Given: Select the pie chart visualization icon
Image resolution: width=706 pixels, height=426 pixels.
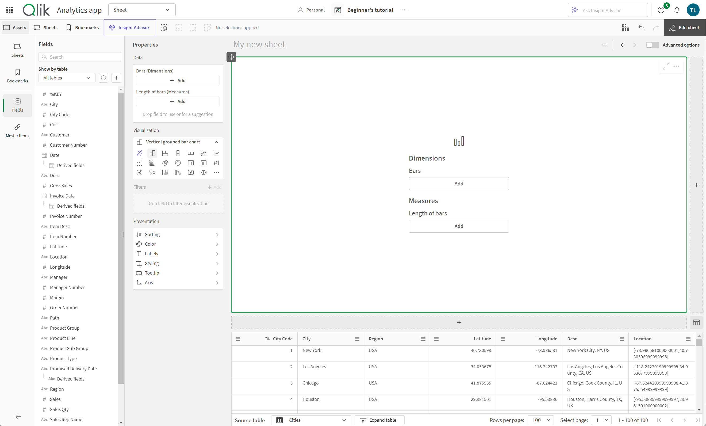Looking at the screenshot, I should [x=165, y=163].
